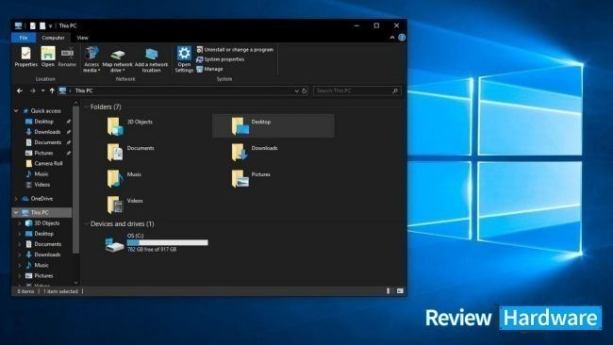
Task: Select the Music folder icon
Action: tap(115, 178)
